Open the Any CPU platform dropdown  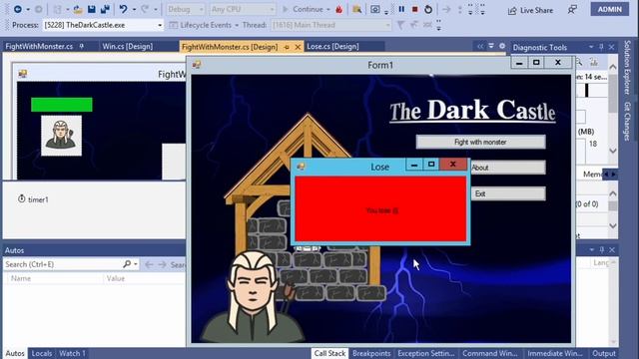click(x=242, y=9)
